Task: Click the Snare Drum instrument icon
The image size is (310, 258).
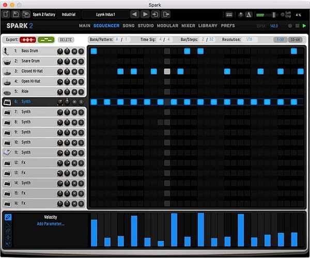Action: click(x=7, y=61)
